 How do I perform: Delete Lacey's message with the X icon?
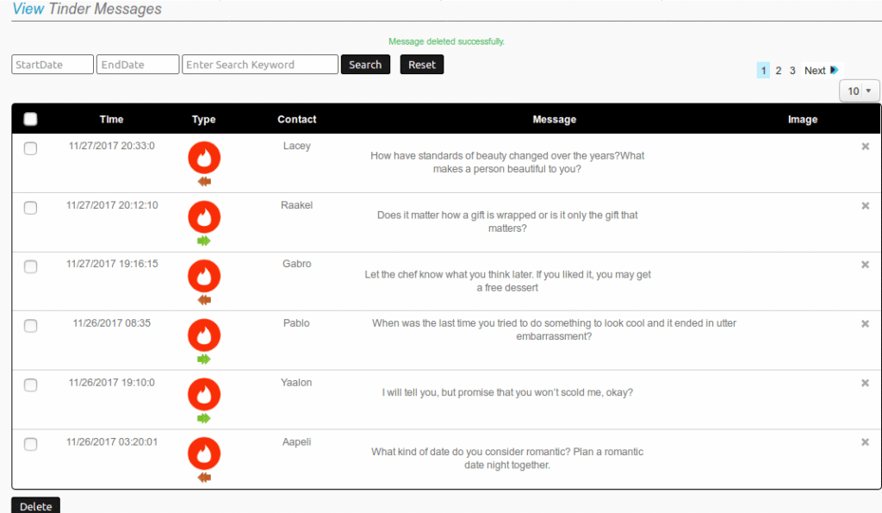click(x=865, y=147)
